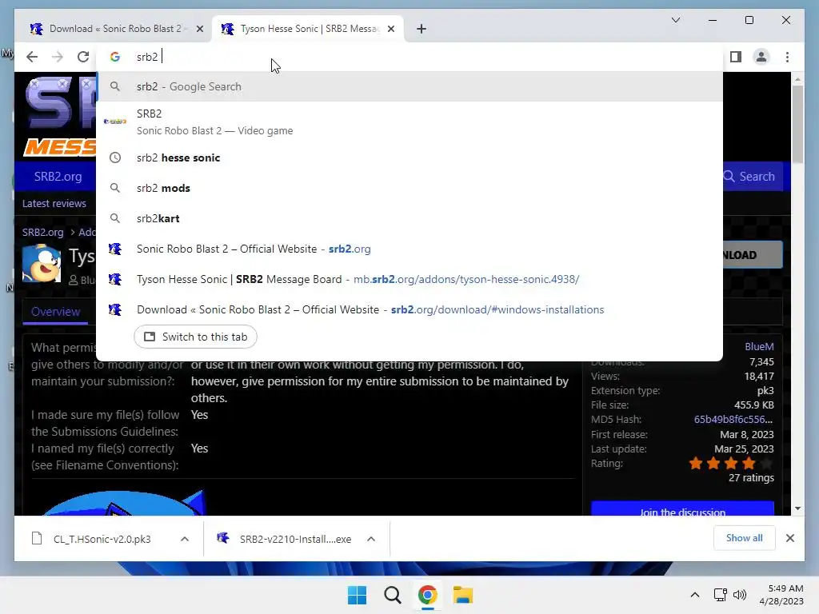819x614 pixels.
Task: Open the BlueM author link
Action: coord(759,347)
